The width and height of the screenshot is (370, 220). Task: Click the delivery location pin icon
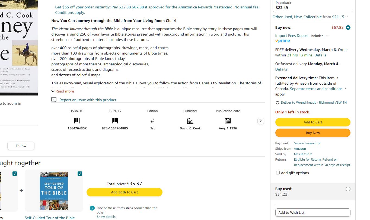(x=277, y=103)
